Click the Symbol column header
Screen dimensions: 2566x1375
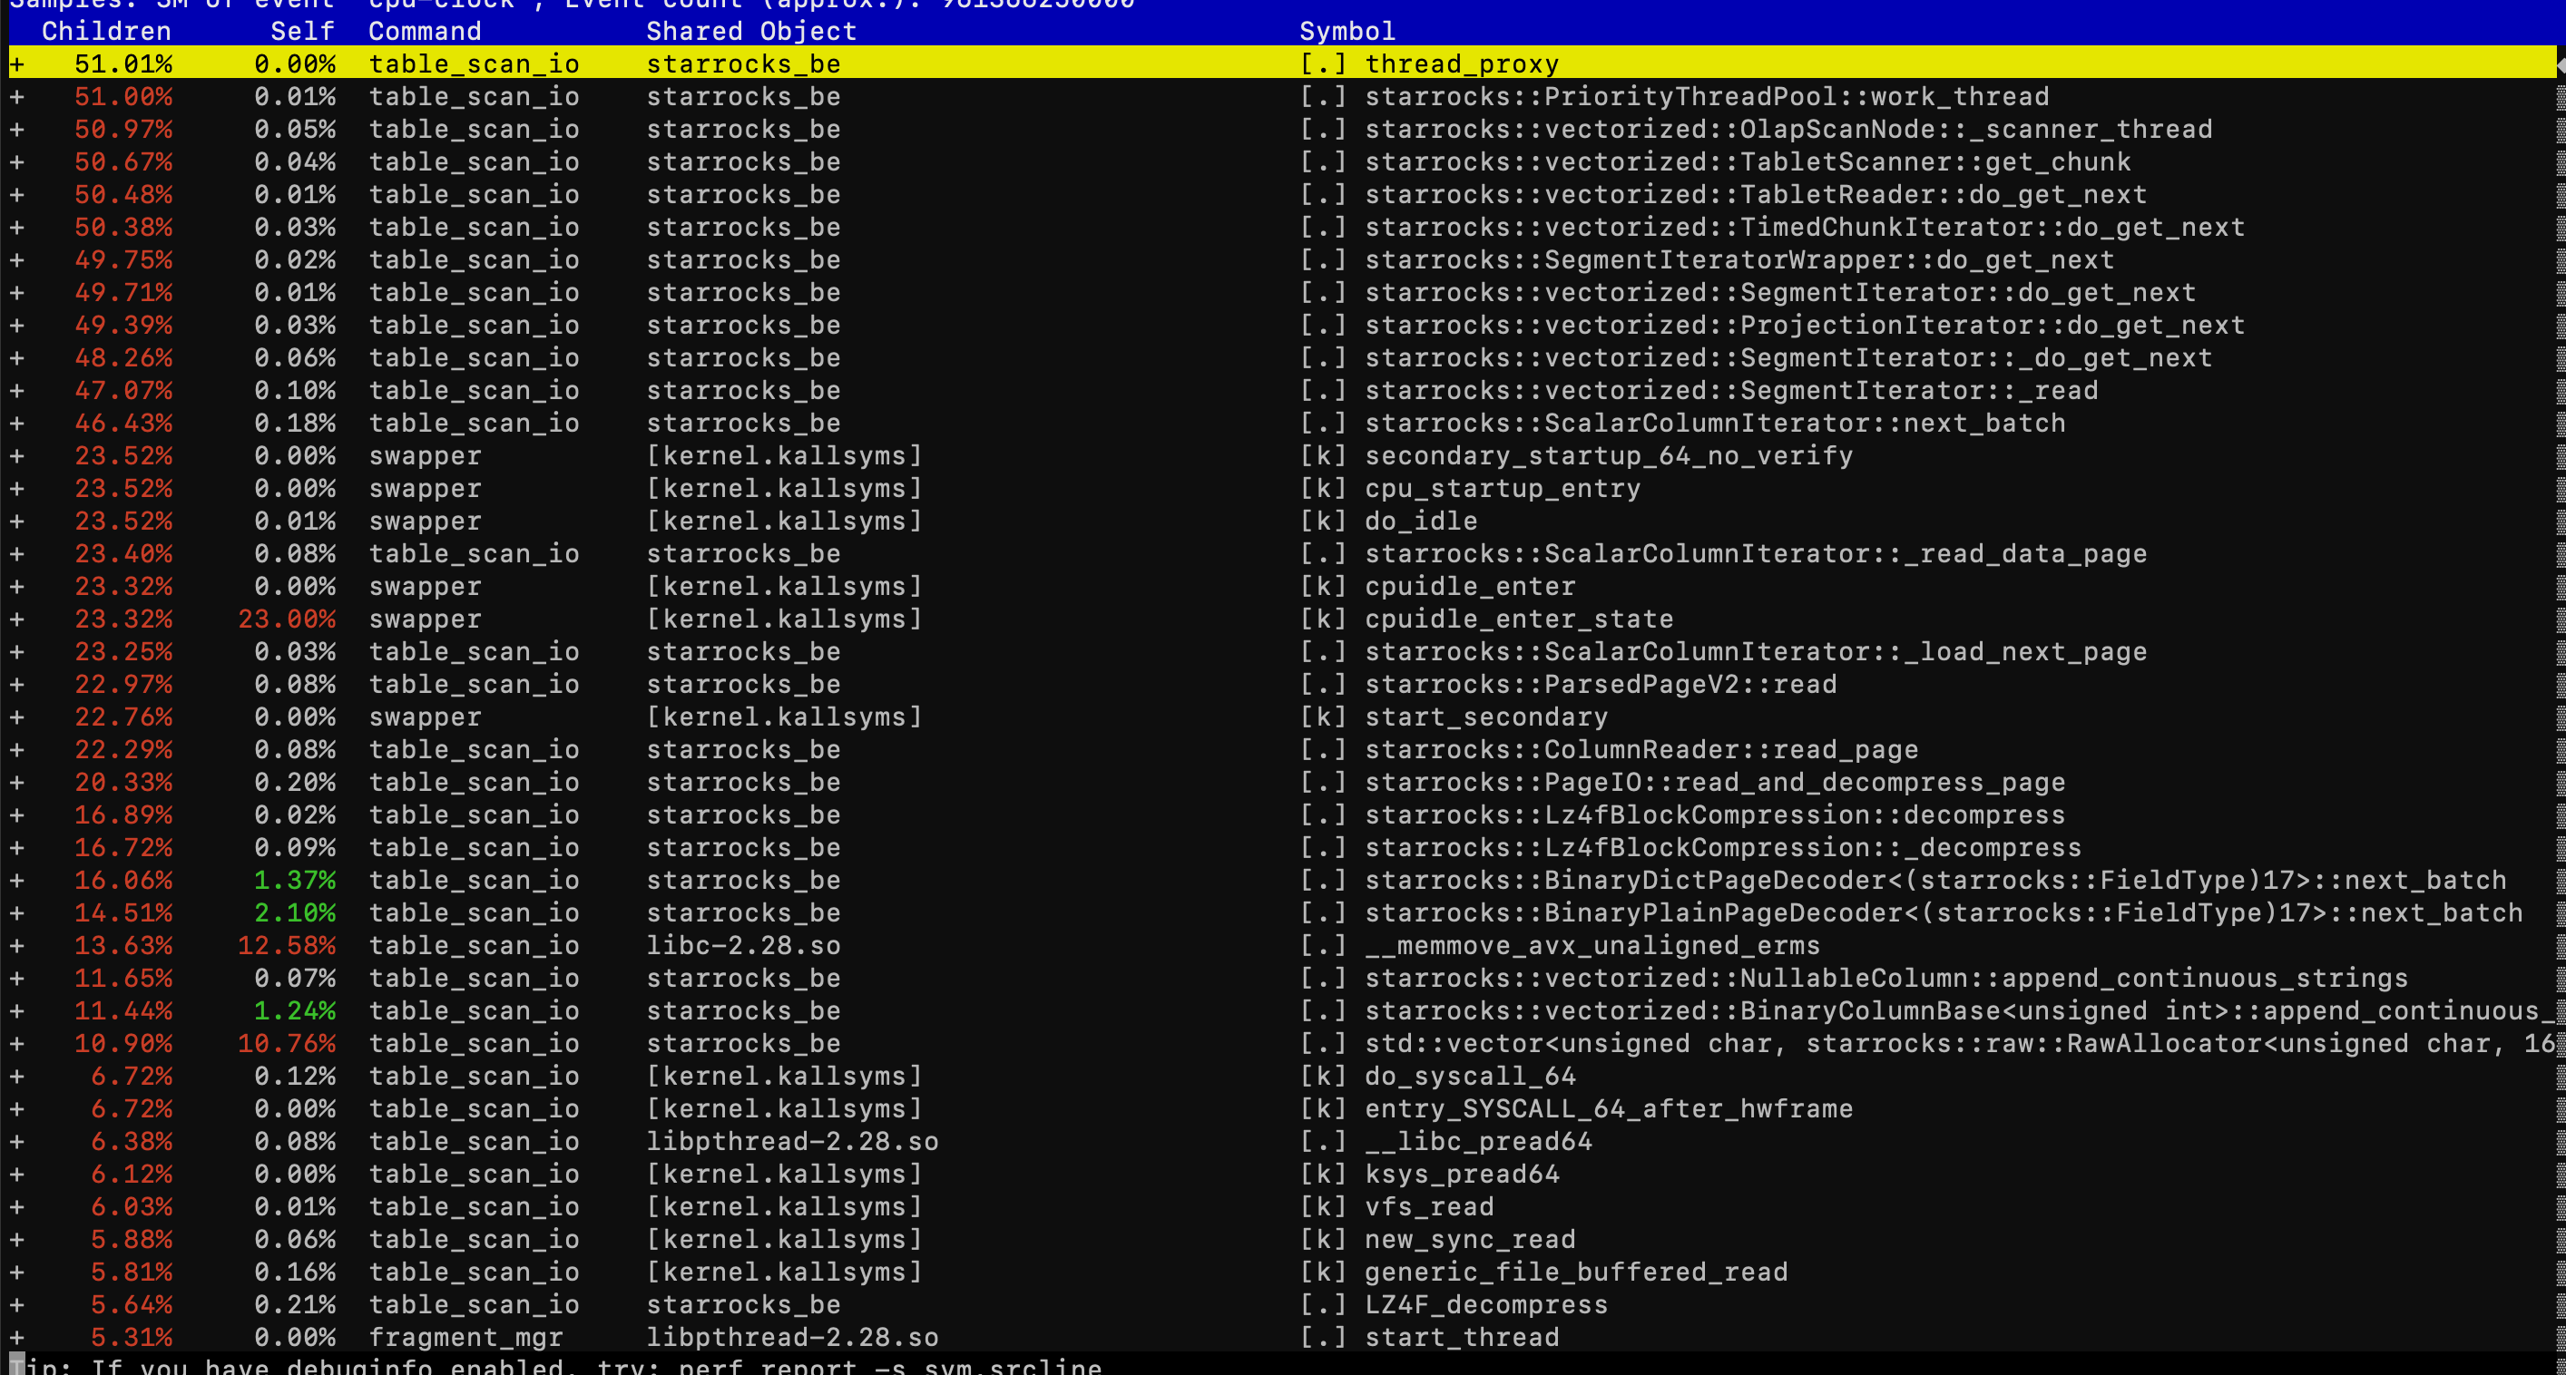1347,31
